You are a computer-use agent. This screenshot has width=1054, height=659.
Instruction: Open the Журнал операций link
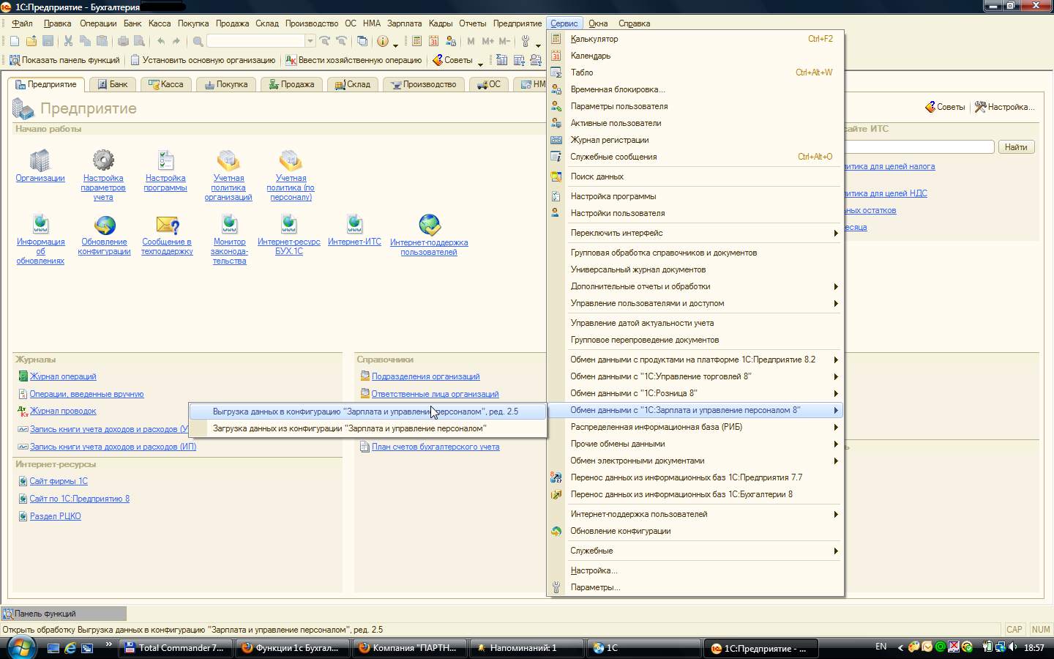click(x=63, y=376)
